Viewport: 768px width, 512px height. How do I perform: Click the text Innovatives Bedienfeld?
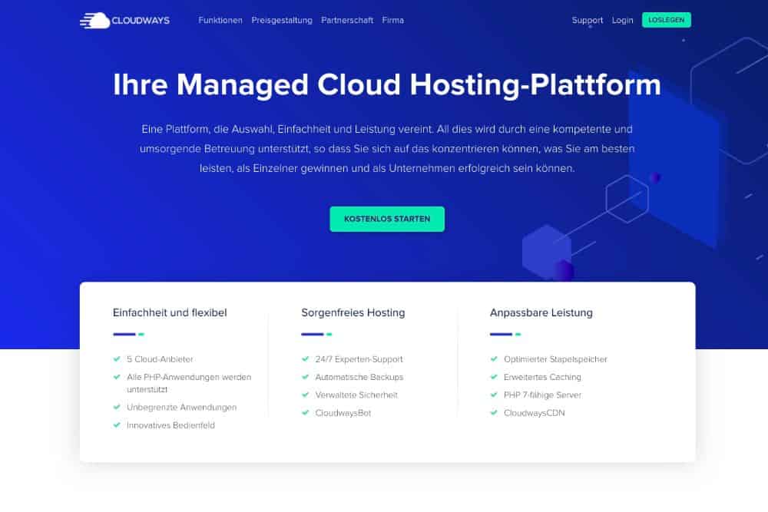[170, 425]
